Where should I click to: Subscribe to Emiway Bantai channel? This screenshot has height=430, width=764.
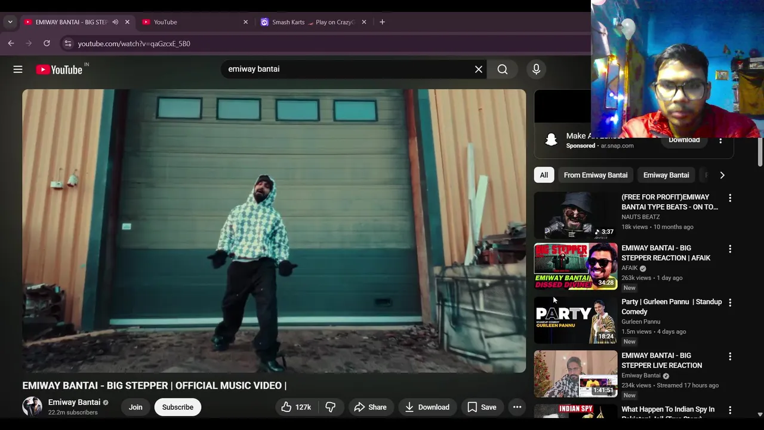tap(178, 407)
